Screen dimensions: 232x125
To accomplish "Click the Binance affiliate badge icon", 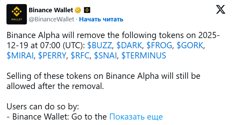I will tap(87, 10).
